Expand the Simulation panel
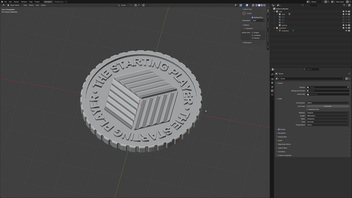 282,133
